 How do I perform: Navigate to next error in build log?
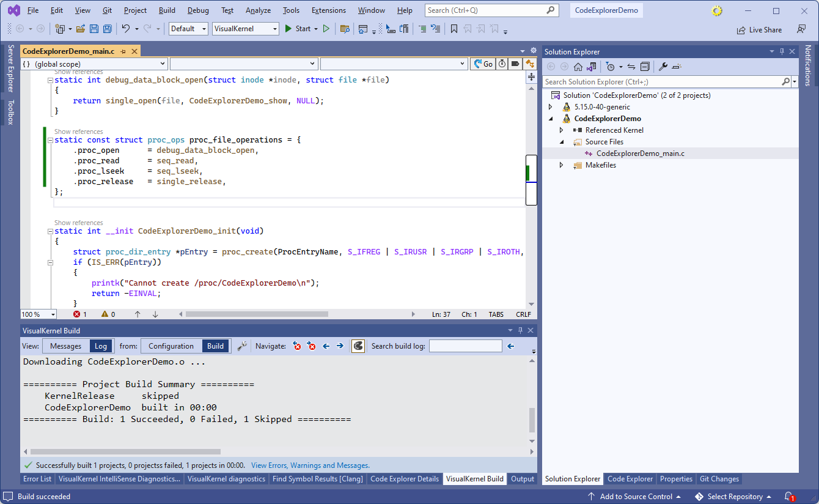click(312, 346)
